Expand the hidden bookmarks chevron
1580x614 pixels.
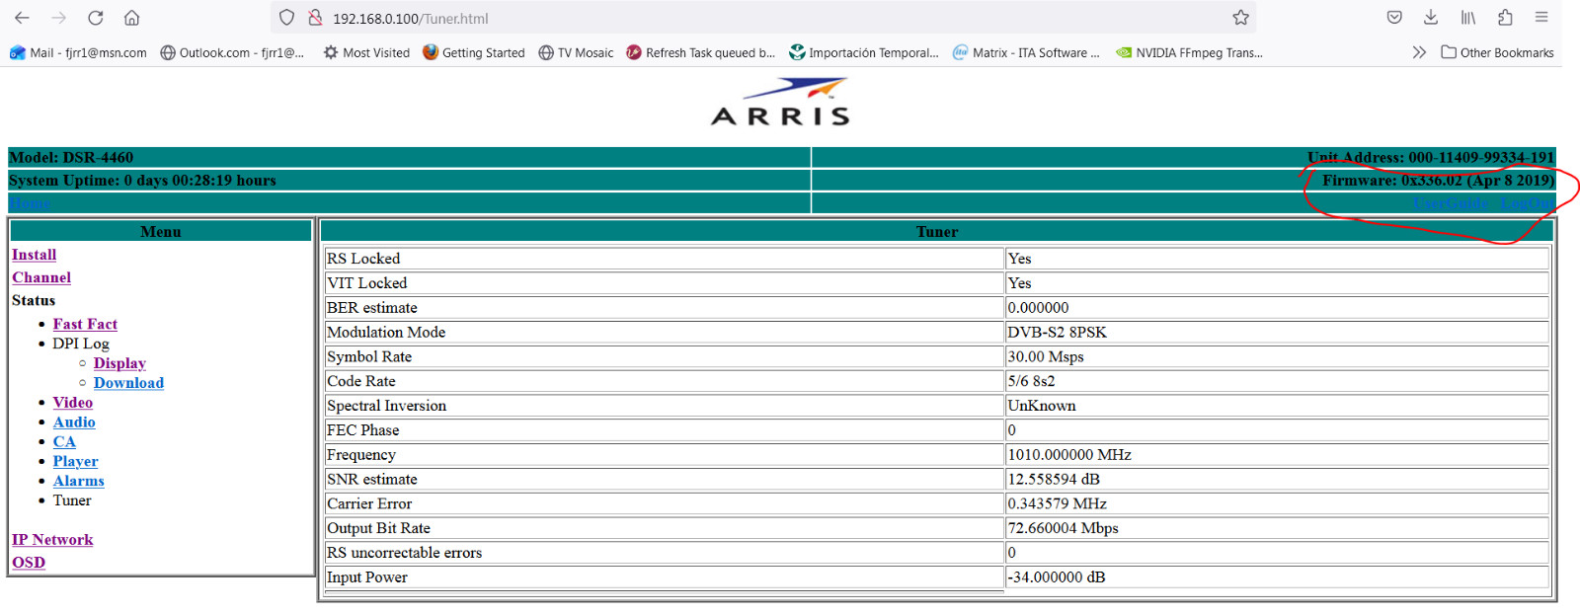tap(1419, 52)
